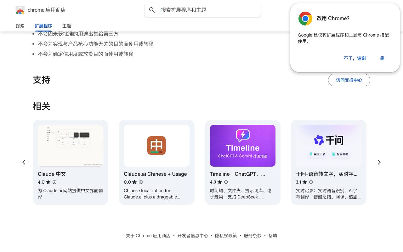Click description 为 Claude.ai 网站提供中文界面翻译
Image resolution: width=403 pixels, height=252 pixels.
coord(70,194)
